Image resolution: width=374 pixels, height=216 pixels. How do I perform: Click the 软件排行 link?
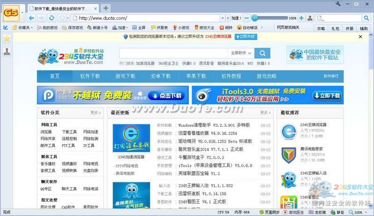331,76
